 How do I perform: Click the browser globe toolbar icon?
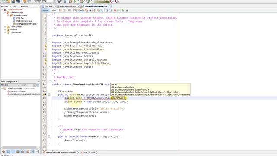[x=59, y=1]
